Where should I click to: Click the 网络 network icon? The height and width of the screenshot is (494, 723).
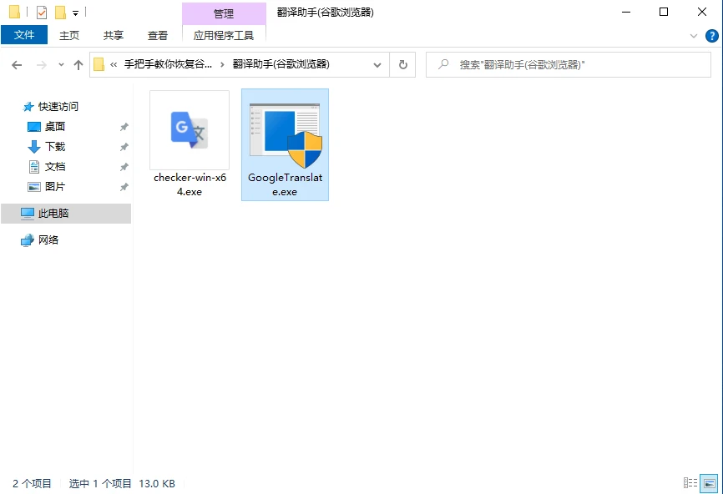(x=28, y=240)
